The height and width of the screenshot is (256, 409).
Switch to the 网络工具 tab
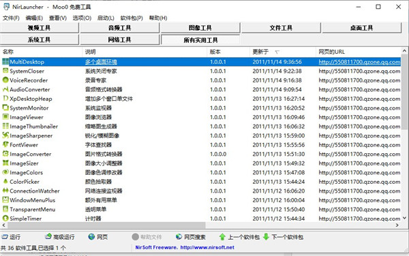[x=120, y=39]
